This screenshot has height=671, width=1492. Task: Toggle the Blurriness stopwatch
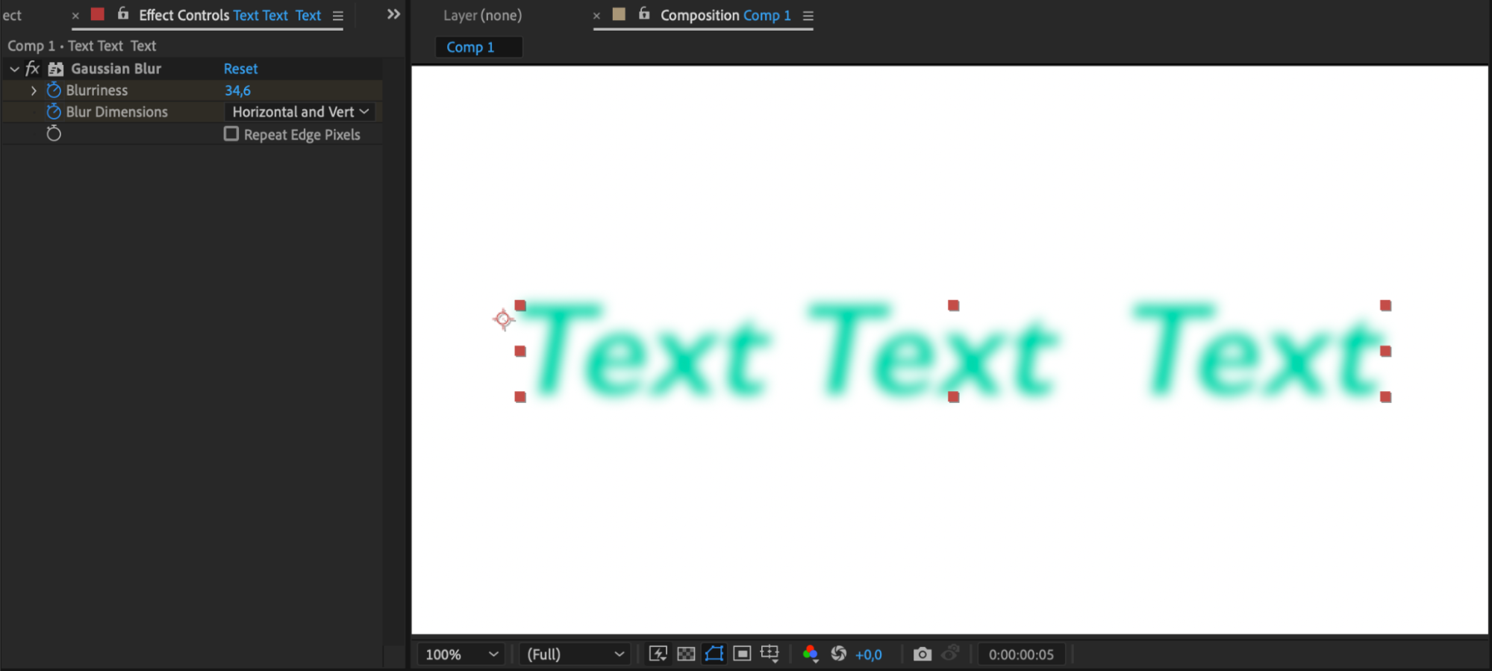point(54,90)
